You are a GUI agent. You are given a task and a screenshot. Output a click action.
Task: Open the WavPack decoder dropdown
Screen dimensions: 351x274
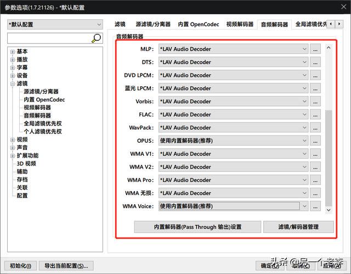[x=233, y=128]
